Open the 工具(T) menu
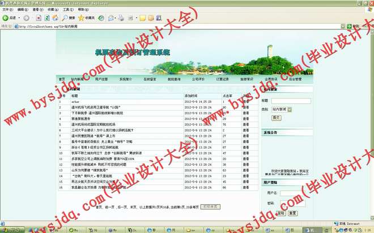The image size is (374, 233). [x=67, y=10]
